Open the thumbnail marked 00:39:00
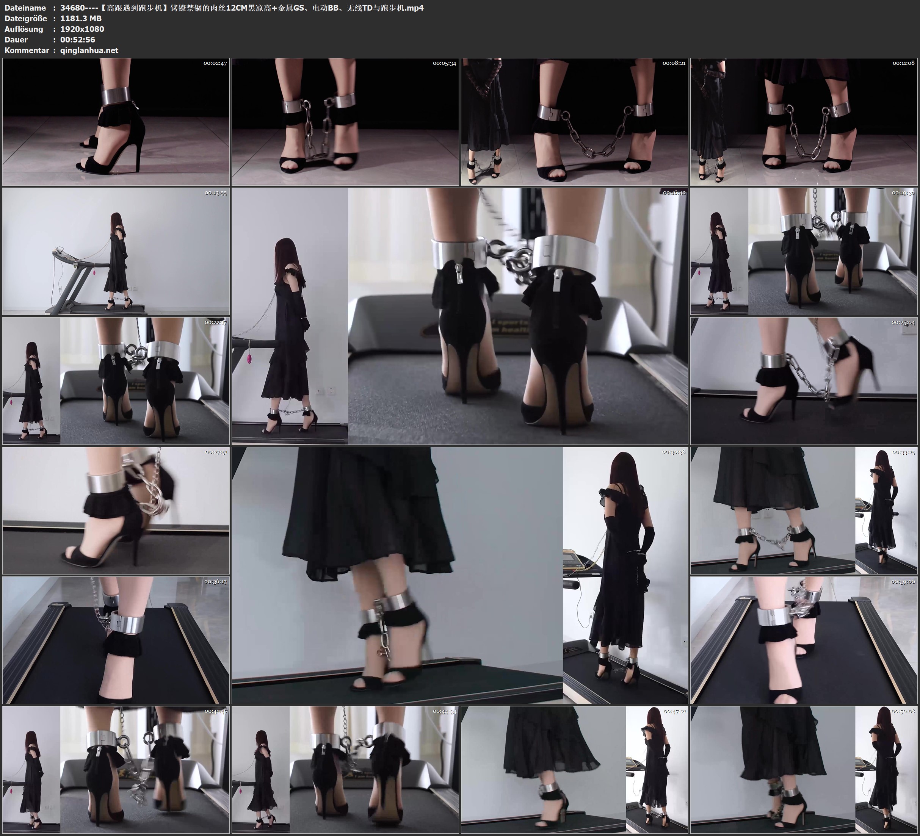Screen dimensions: 920x836 point(804,640)
